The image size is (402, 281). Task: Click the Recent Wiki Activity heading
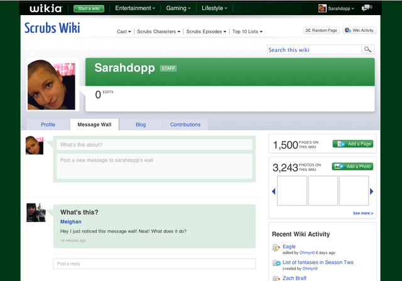point(301,234)
